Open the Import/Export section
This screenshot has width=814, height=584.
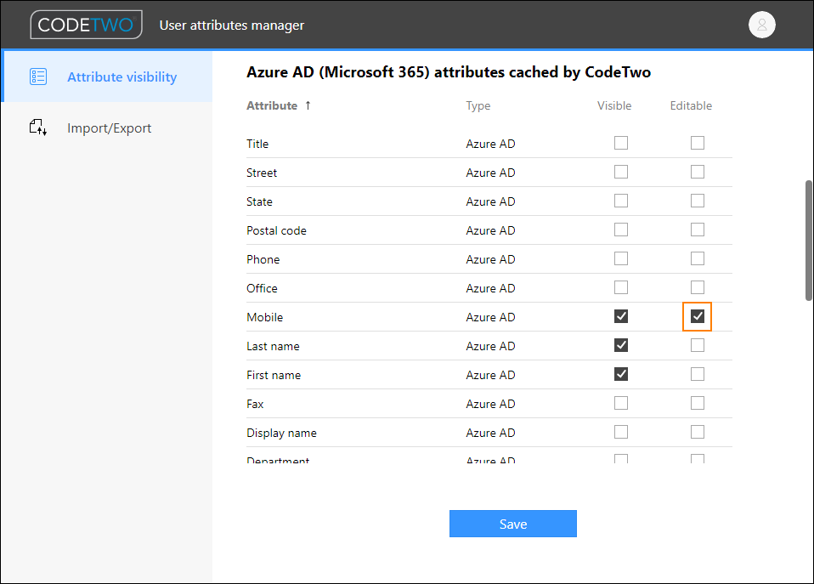107,128
